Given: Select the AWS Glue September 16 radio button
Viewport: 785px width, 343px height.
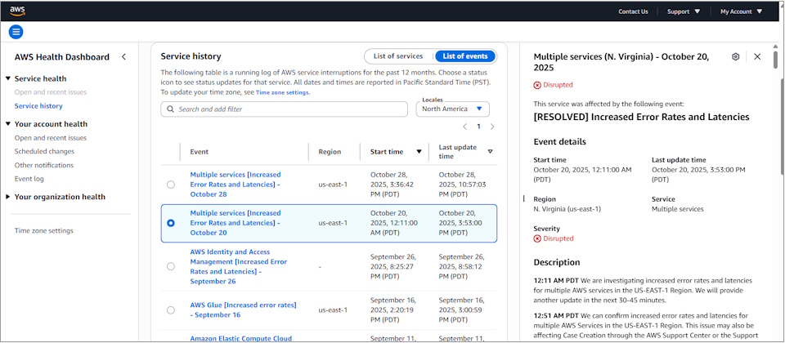Looking at the screenshot, I should (170, 310).
